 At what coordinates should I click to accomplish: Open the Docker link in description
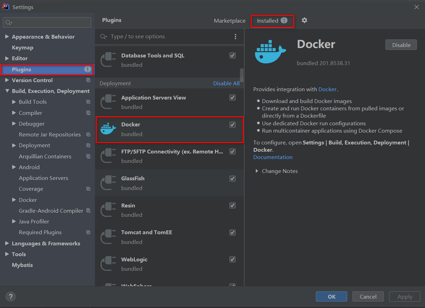click(x=327, y=89)
